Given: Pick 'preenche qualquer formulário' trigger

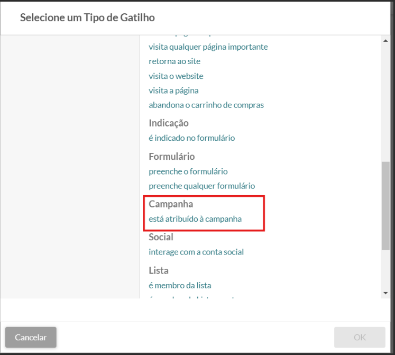Looking at the screenshot, I should click(202, 186).
